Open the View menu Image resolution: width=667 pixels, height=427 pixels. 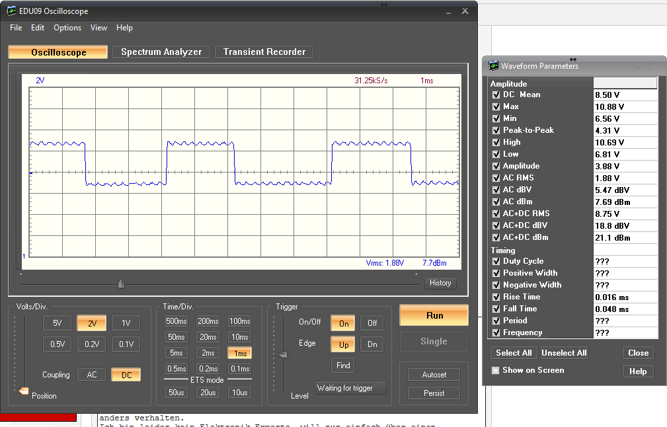[x=98, y=28]
